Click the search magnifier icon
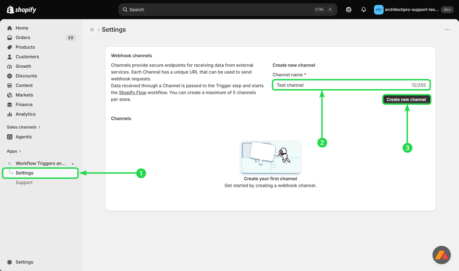This screenshot has width=459, height=271. pos(125,10)
